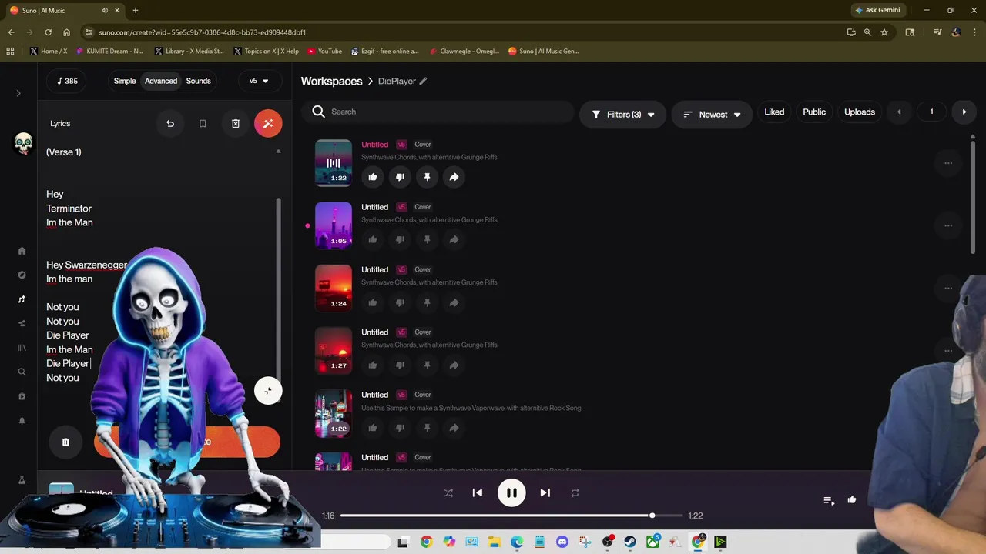Toggle the Uploads filter
The image size is (986, 554).
click(860, 112)
